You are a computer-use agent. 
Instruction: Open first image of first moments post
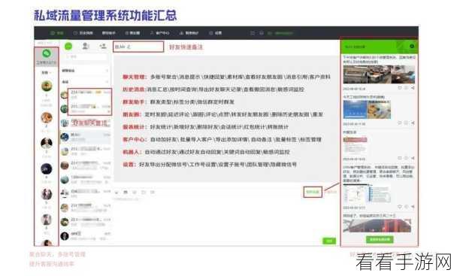(x=354, y=74)
